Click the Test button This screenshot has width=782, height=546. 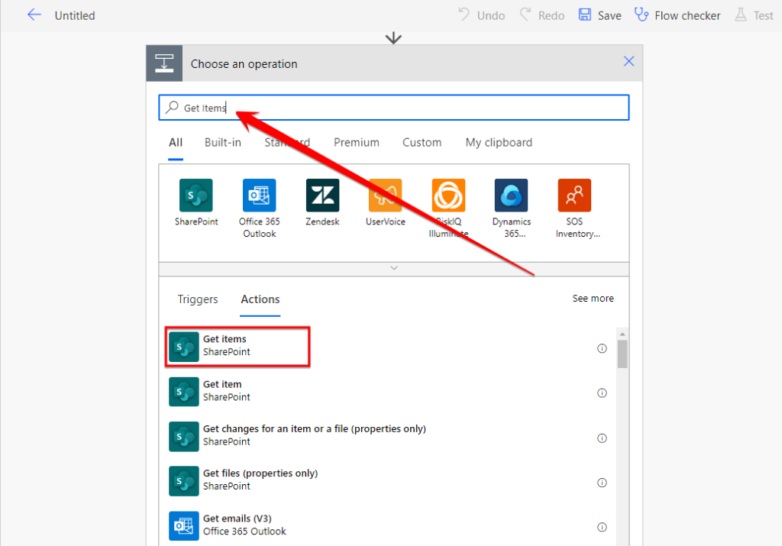tap(754, 15)
